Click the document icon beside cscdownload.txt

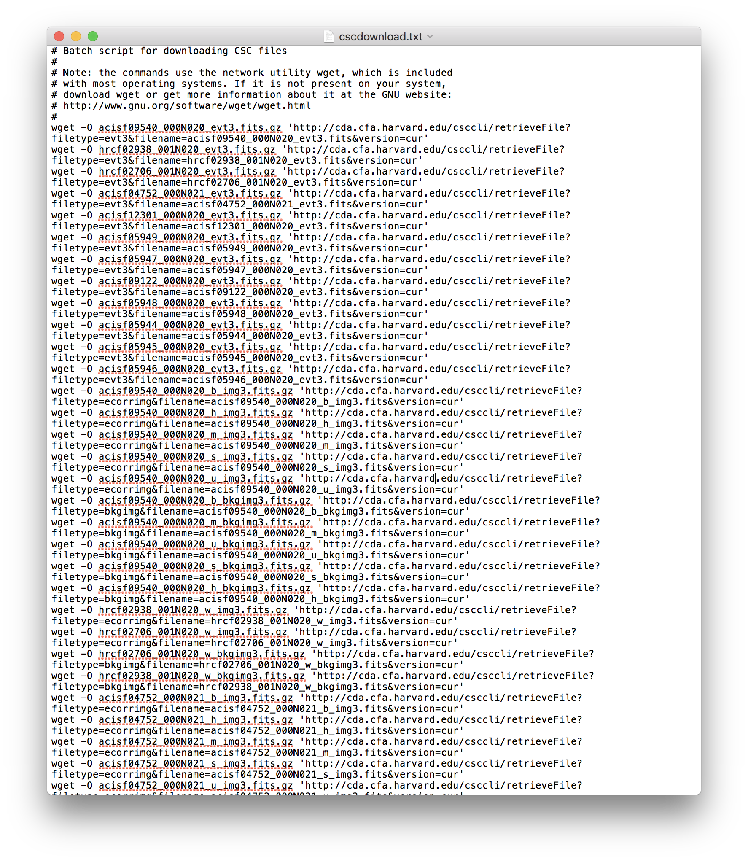[x=329, y=36]
